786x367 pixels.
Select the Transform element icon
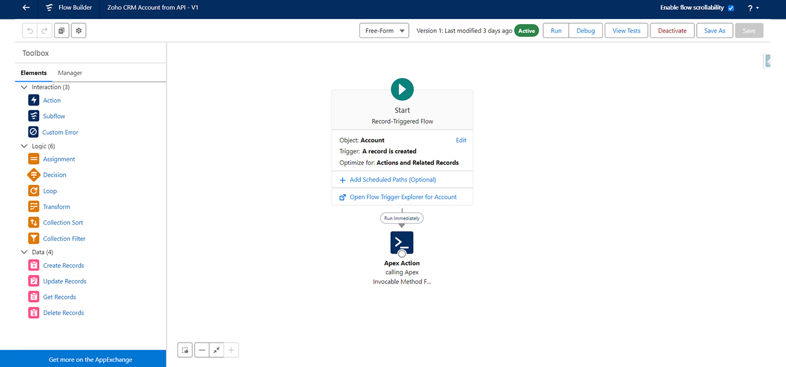[x=33, y=206]
